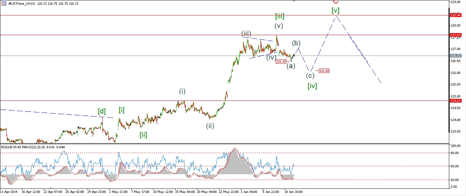Click the 128.44 price level tag

click(x=456, y=15)
